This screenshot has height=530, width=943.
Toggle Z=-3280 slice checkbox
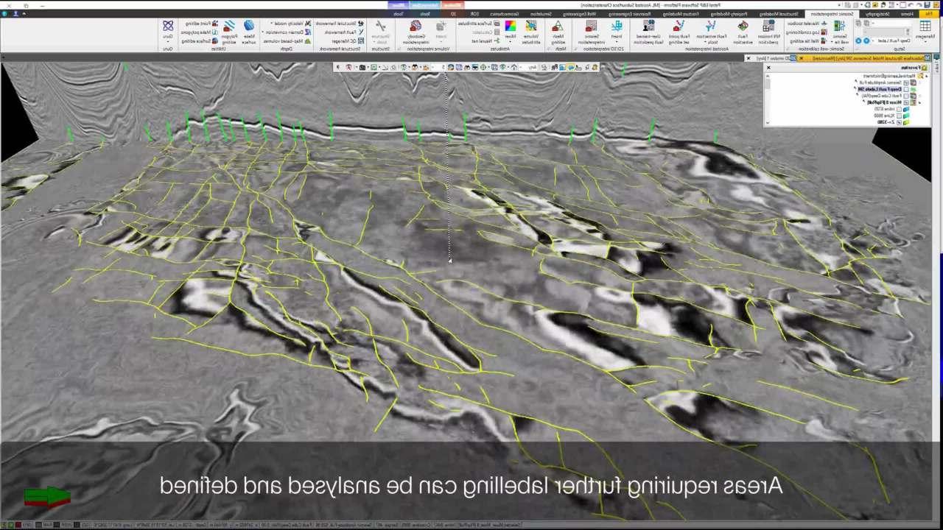pos(899,122)
